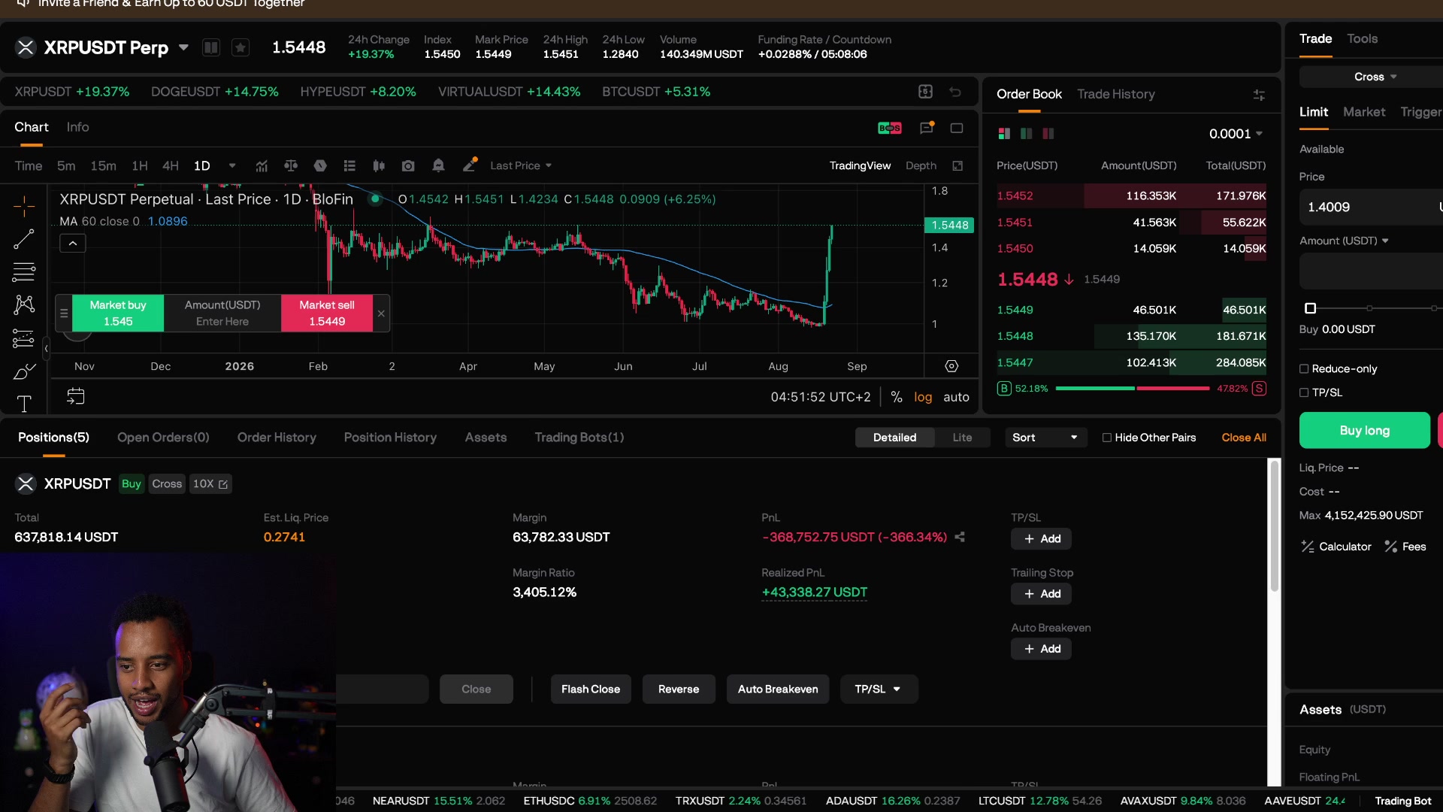Expand the chart to fullscreen
Screen dimensions: 1443x812
pyautogui.click(x=957, y=165)
